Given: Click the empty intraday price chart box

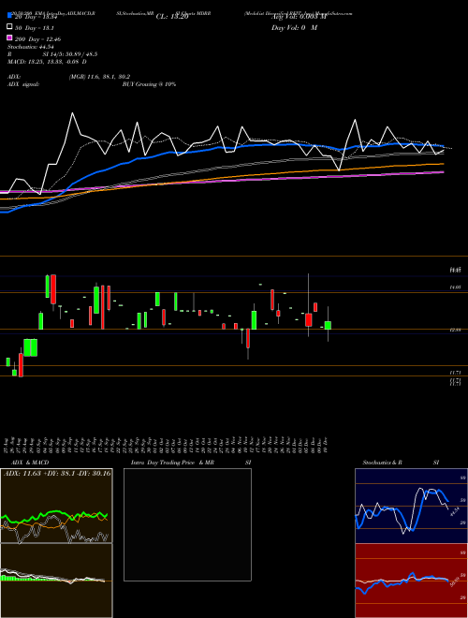Looking at the screenshot, I should click(x=187, y=524).
